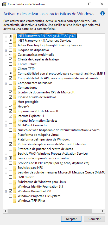Click the folder icon beside Internet Explorer 11
The image size is (108, 225).
tap(14, 116)
